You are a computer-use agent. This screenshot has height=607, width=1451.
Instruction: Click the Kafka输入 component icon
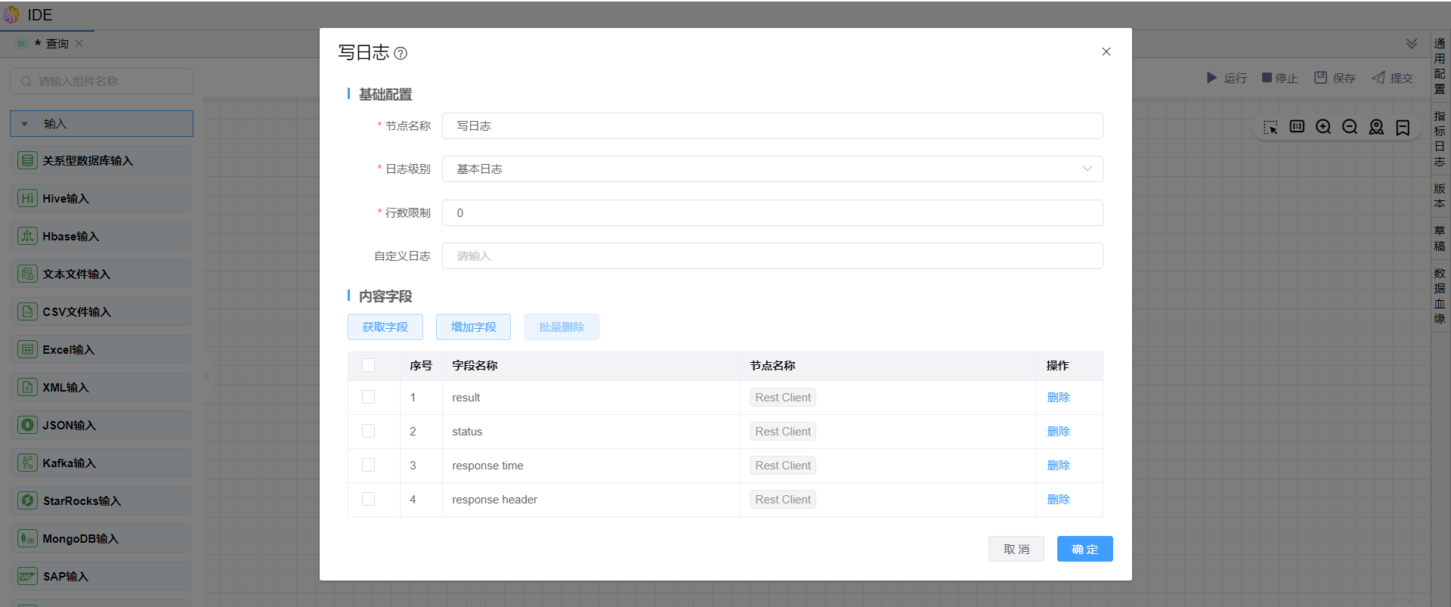click(x=27, y=463)
